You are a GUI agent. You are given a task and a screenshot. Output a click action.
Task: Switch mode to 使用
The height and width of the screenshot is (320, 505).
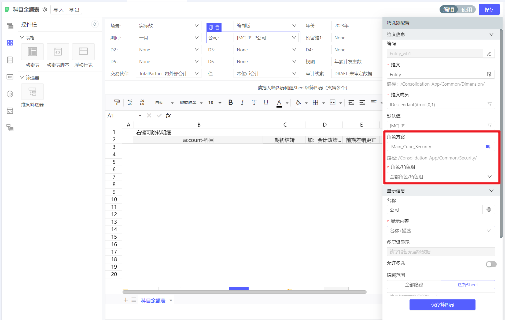(467, 10)
